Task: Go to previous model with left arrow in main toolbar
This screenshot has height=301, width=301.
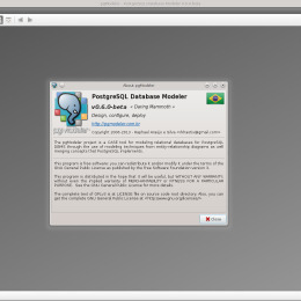Action: point(21,20)
